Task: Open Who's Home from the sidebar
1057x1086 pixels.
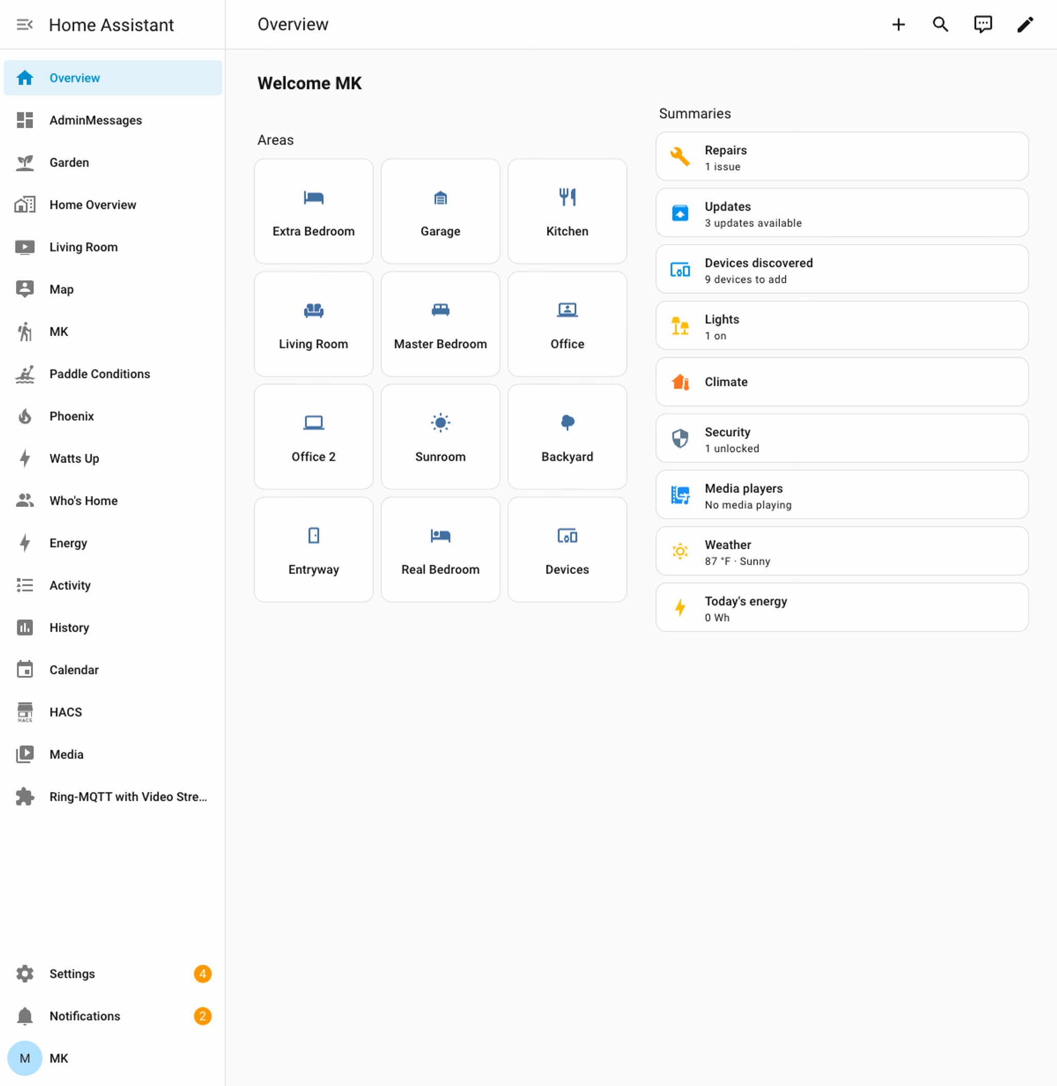Action: pyautogui.click(x=83, y=500)
